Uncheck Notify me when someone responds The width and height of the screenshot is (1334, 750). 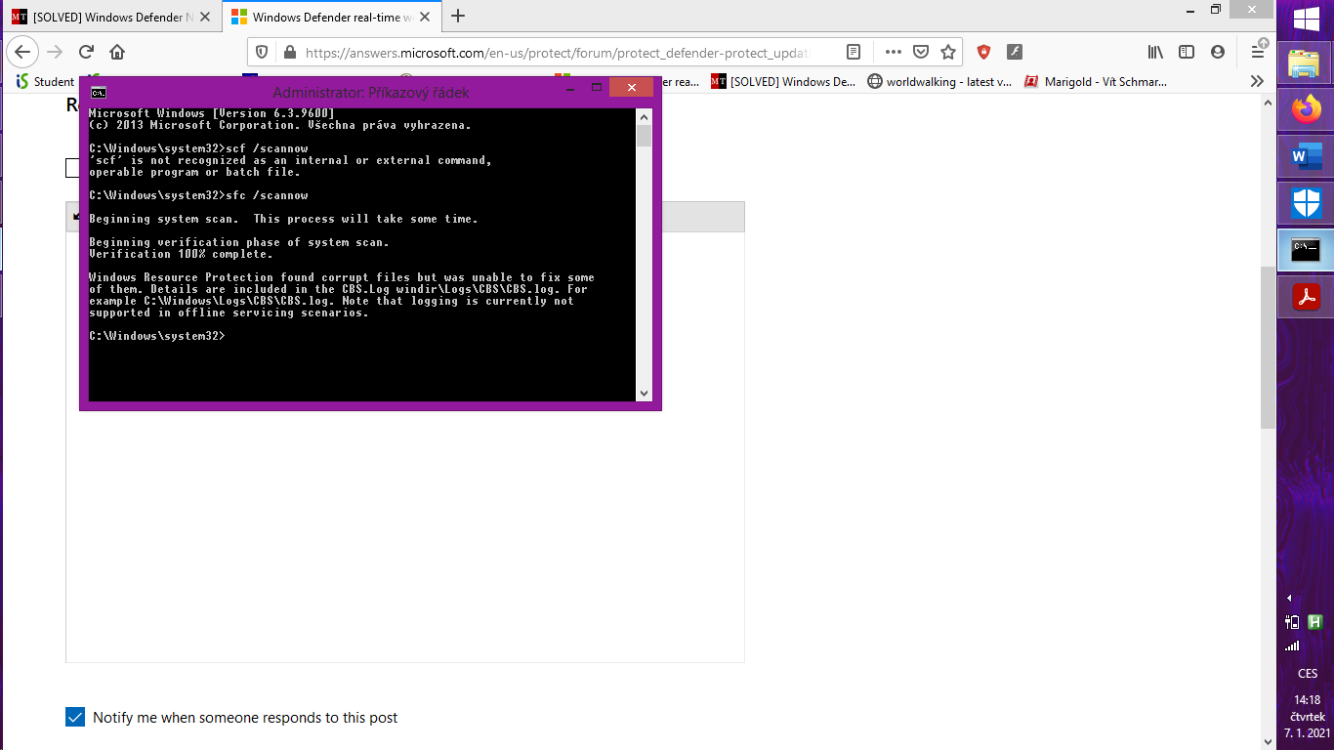[75, 718]
